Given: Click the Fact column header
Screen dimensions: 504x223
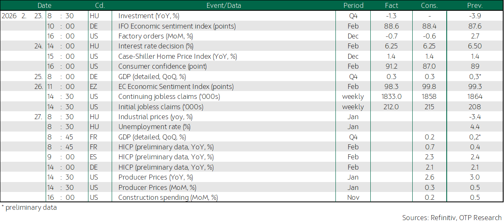Looking at the screenshot, I should pos(391,5).
